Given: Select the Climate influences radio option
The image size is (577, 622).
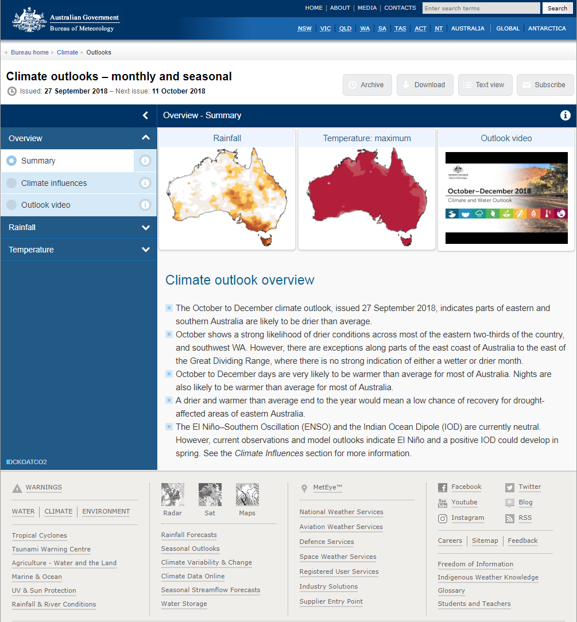Looking at the screenshot, I should [11, 184].
